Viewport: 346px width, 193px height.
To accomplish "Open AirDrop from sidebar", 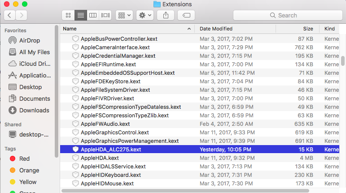I will click(30, 40).
